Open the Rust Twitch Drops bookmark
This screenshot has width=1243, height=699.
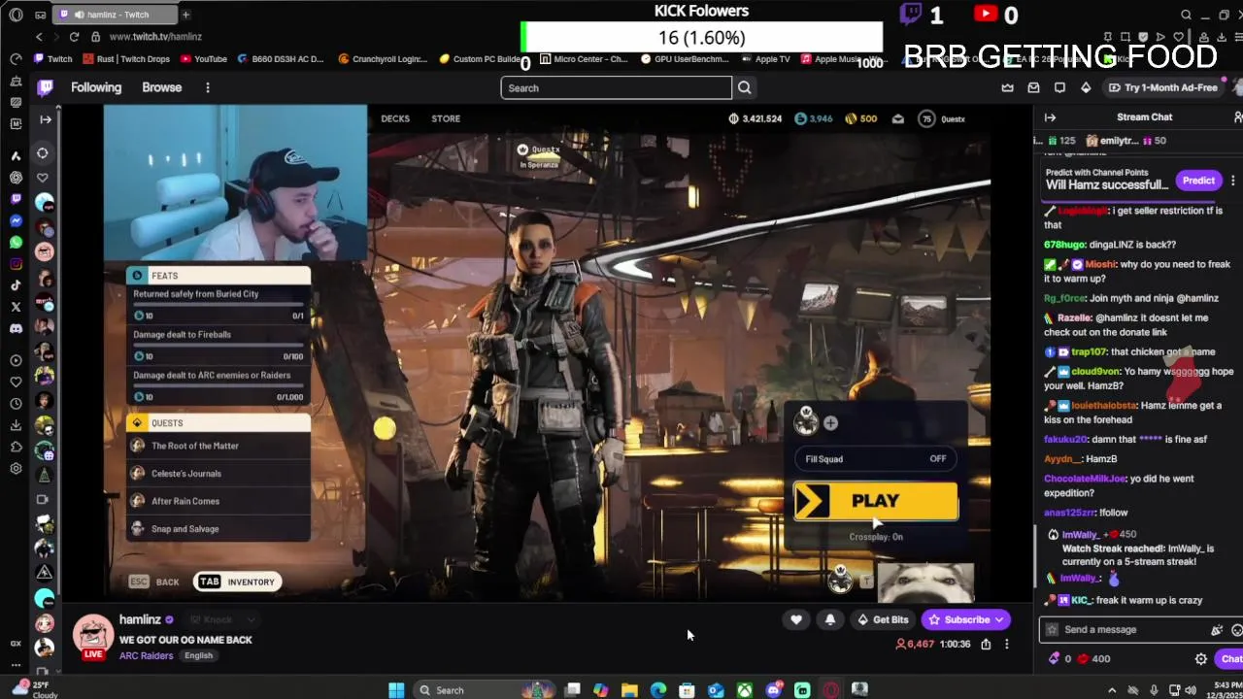coord(126,58)
